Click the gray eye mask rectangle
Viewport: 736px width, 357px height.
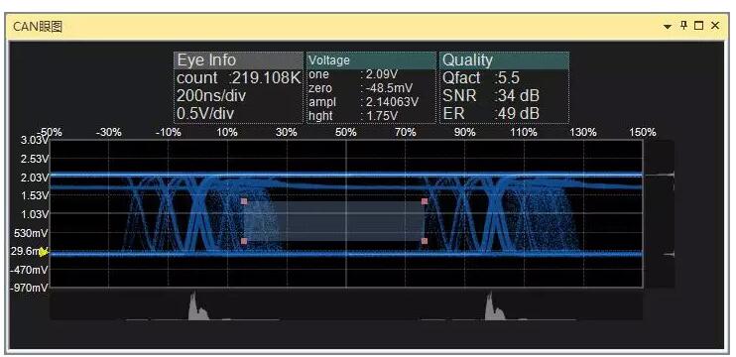point(334,221)
